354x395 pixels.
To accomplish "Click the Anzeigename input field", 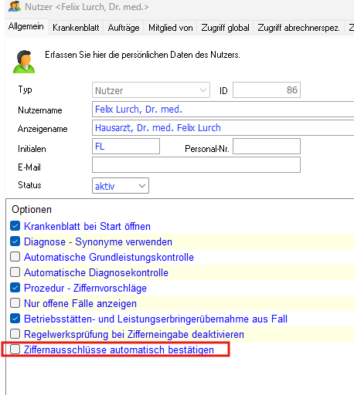I will (x=223, y=128).
